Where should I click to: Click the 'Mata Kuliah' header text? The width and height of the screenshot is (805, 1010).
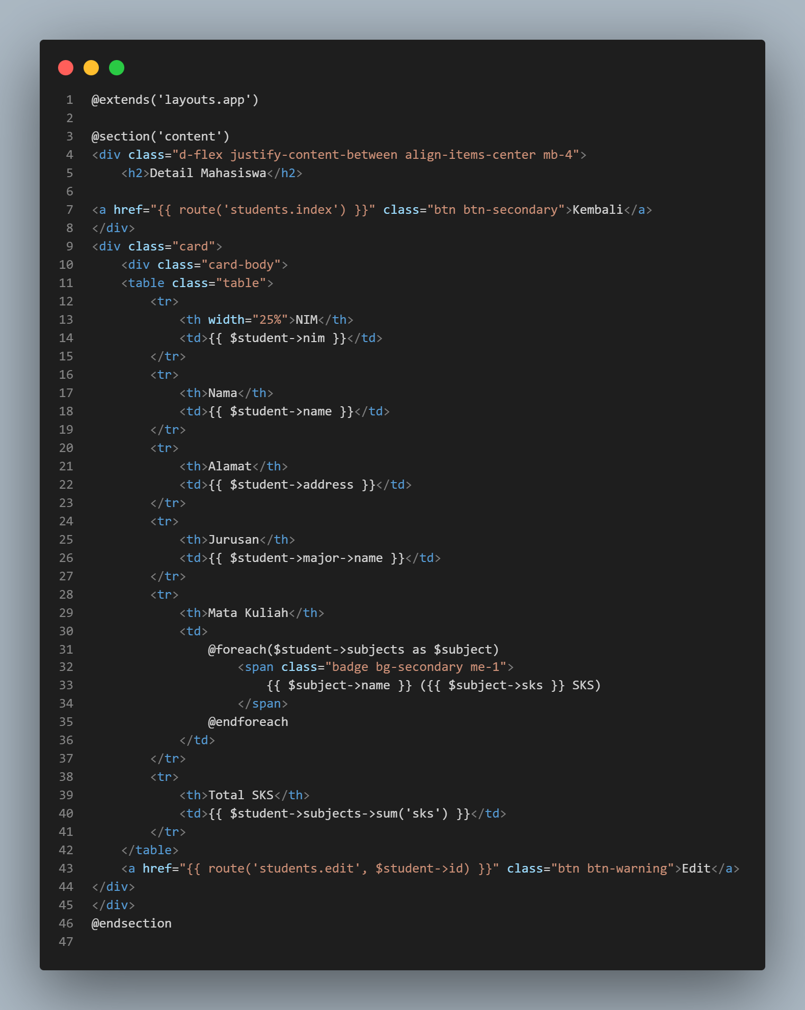point(248,613)
